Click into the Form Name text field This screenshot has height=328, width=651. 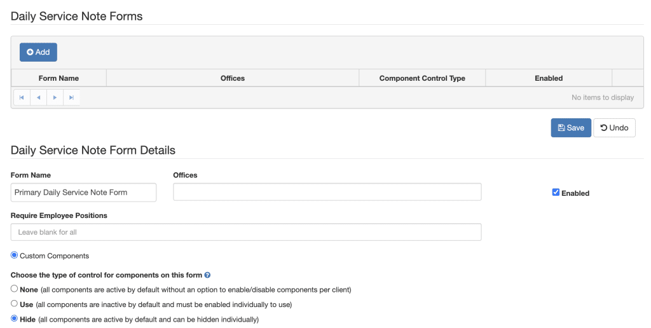(x=83, y=193)
